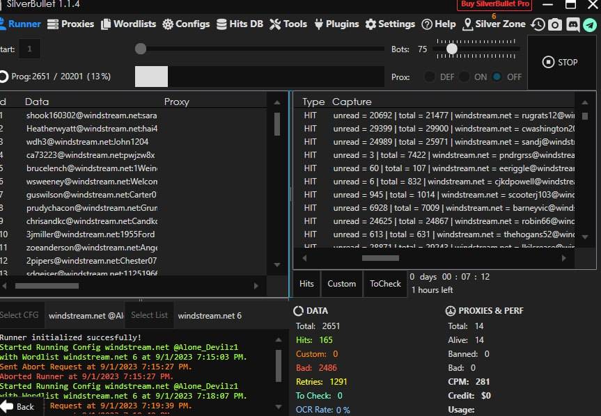
Task: Show the Custom results tab
Action: tap(341, 283)
